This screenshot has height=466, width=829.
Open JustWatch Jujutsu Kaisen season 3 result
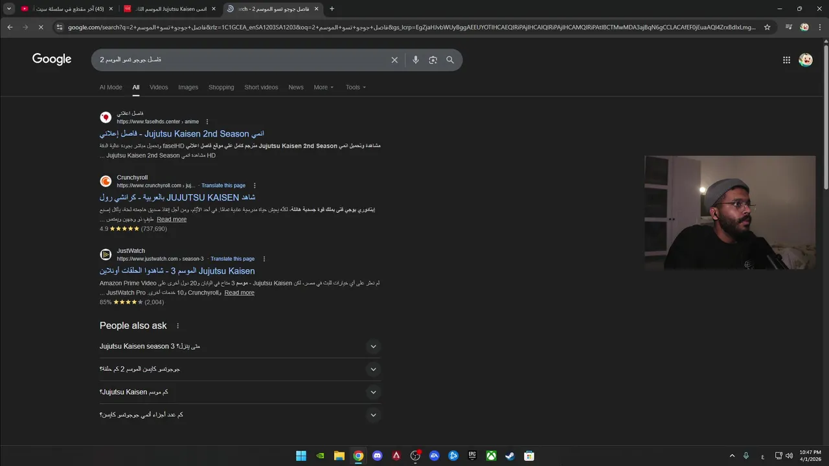177,271
